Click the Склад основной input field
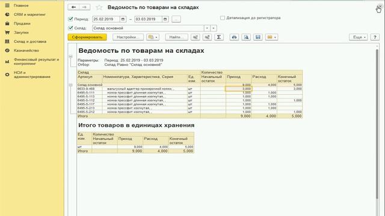The image size is (385, 216). (148, 28)
